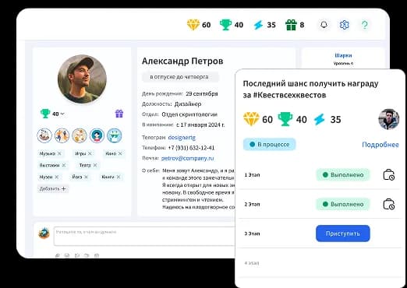
Task: Click the Уровень 6 label
Action: pos(343,63)
